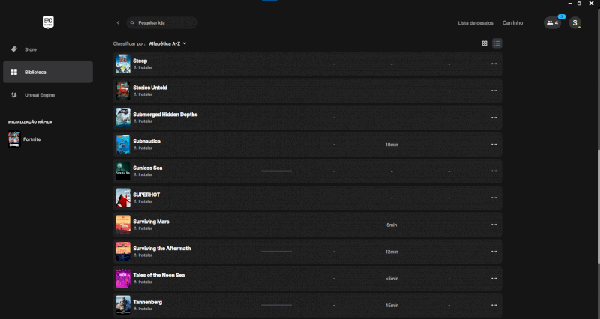This screenshot has height=319, width=600.
Task: Switch to list view layout
Action: (x=496, y=43)
